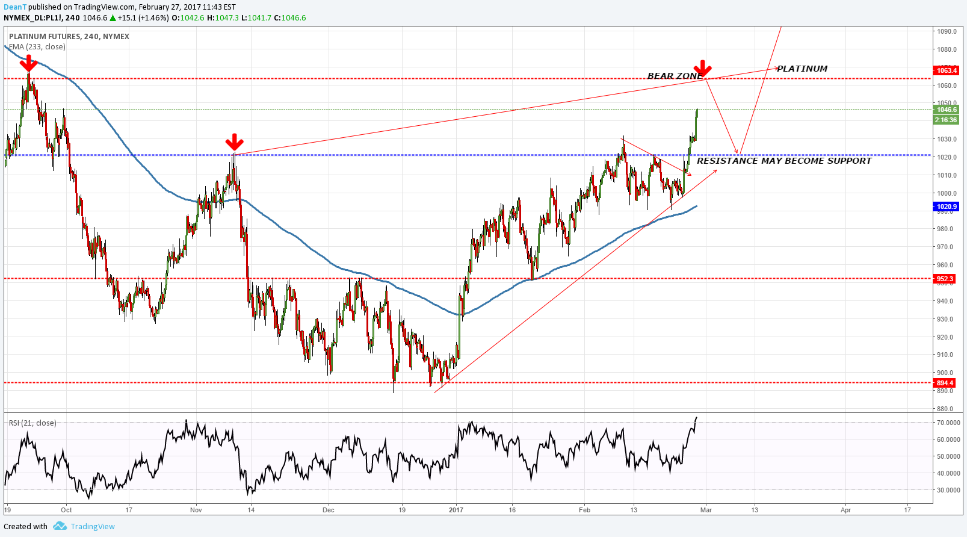Click the Dec date label on time axis
Screen dimensions: 967x537
coord(328,510)
